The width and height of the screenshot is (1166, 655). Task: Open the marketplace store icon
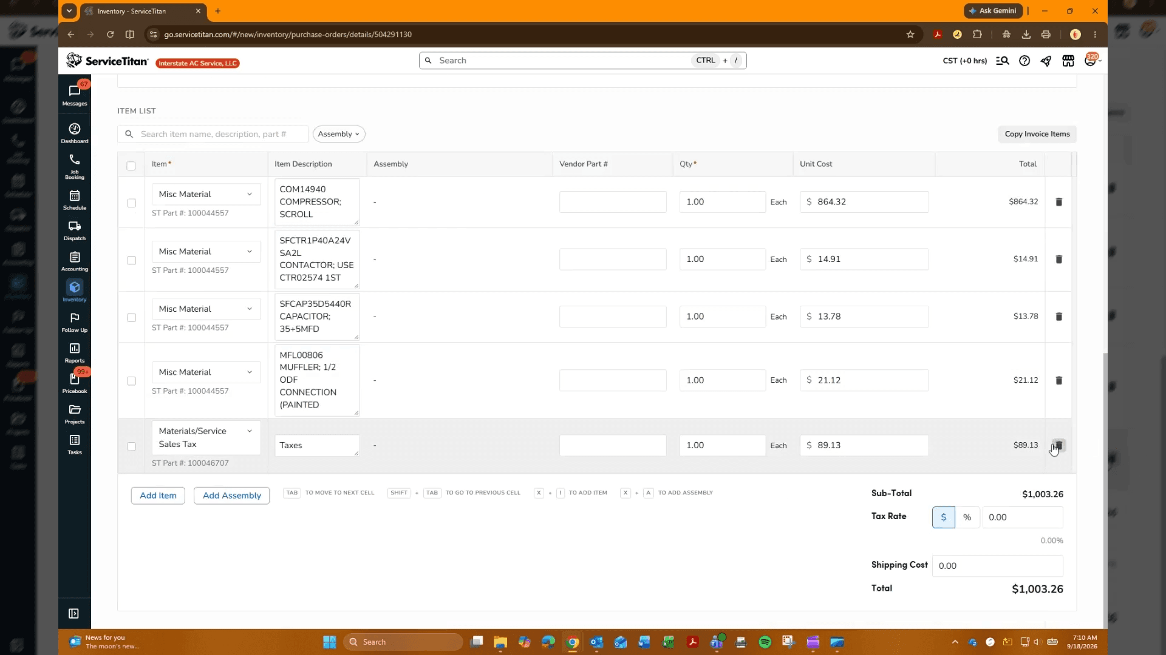coord(1068,61)
